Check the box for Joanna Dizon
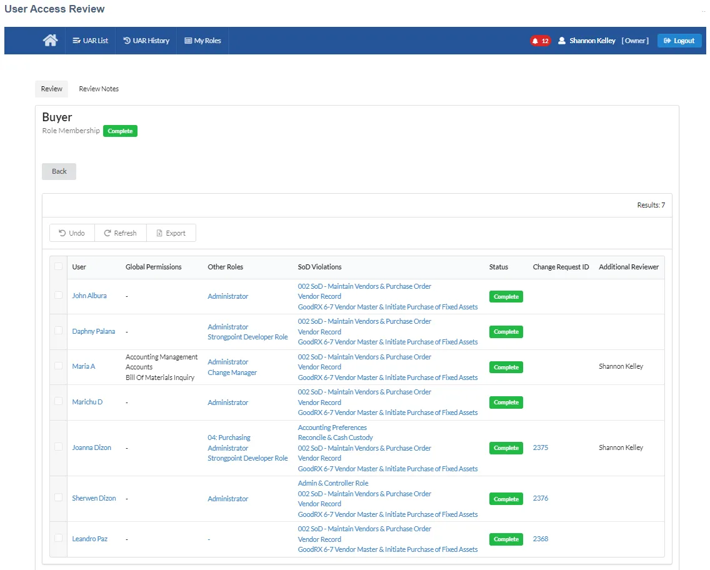Viewport: 710px width, 570px height. (x=58, y=447)
